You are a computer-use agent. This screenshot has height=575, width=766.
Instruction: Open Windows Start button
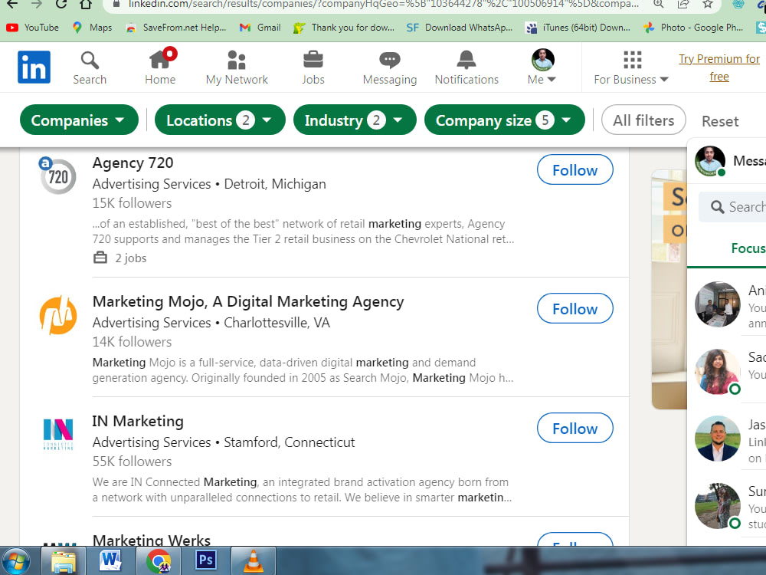coord(15,561)
